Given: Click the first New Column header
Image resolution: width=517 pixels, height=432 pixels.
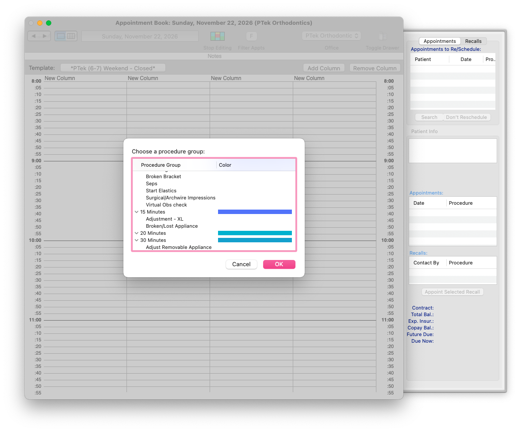Looking at the screenshot, I should coord(60,78).
